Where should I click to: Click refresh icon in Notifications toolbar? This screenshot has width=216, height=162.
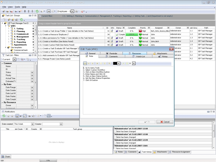point(4,116)
